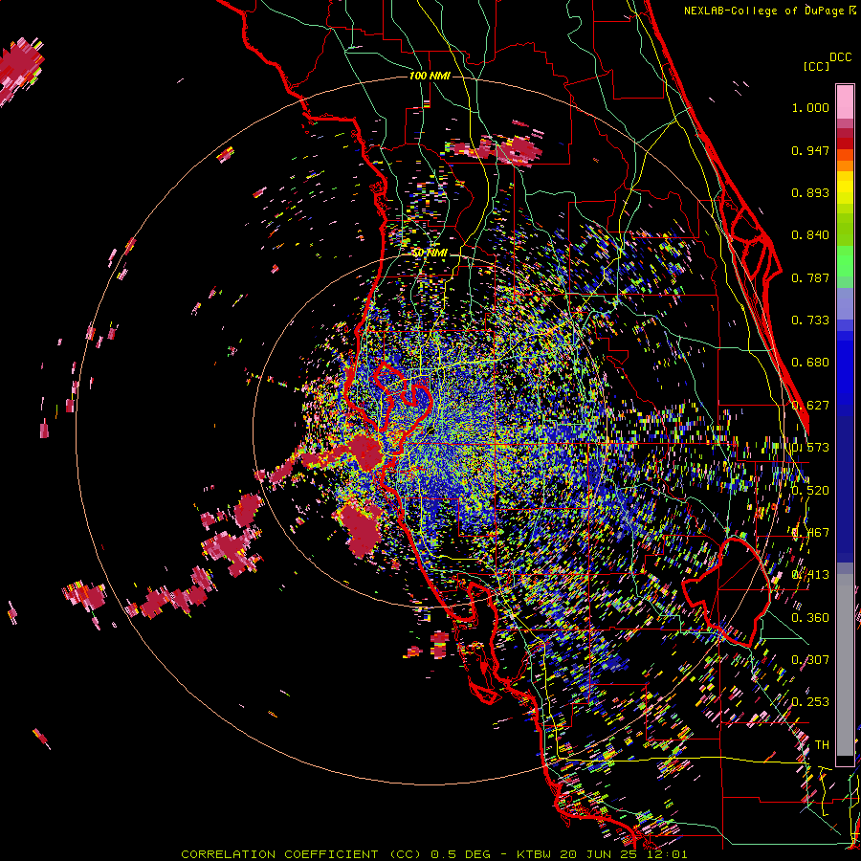The image size is (861, 861).
Task: Click the 0.5 DEG elevation text in the caption
Action: [x=459, y=854]
